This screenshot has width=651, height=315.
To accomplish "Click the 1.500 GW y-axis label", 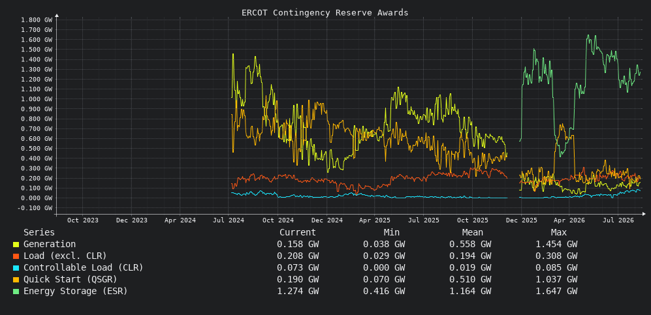I will pyautogui.click(x=37, y=50).
